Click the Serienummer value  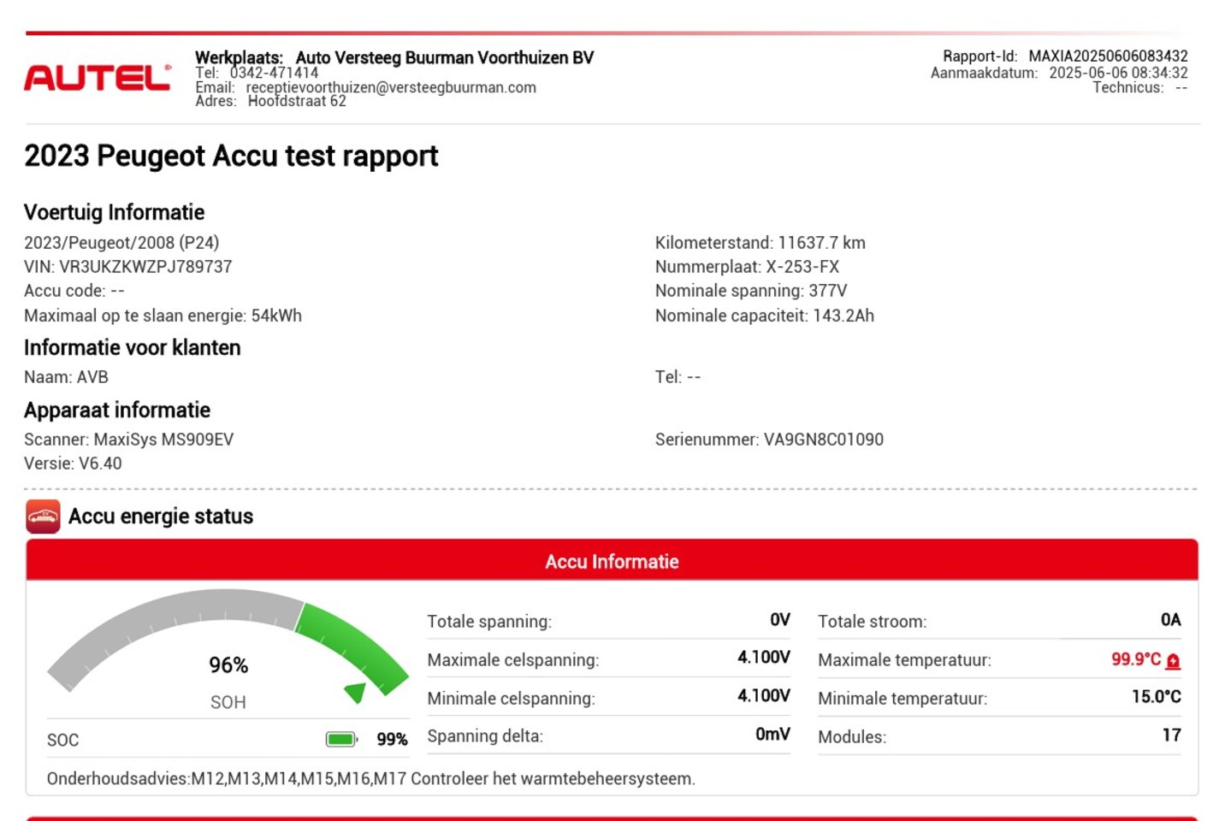coord(824,440)
